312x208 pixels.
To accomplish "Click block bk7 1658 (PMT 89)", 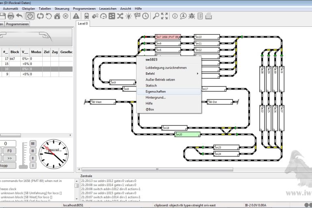I will [168, 37].
